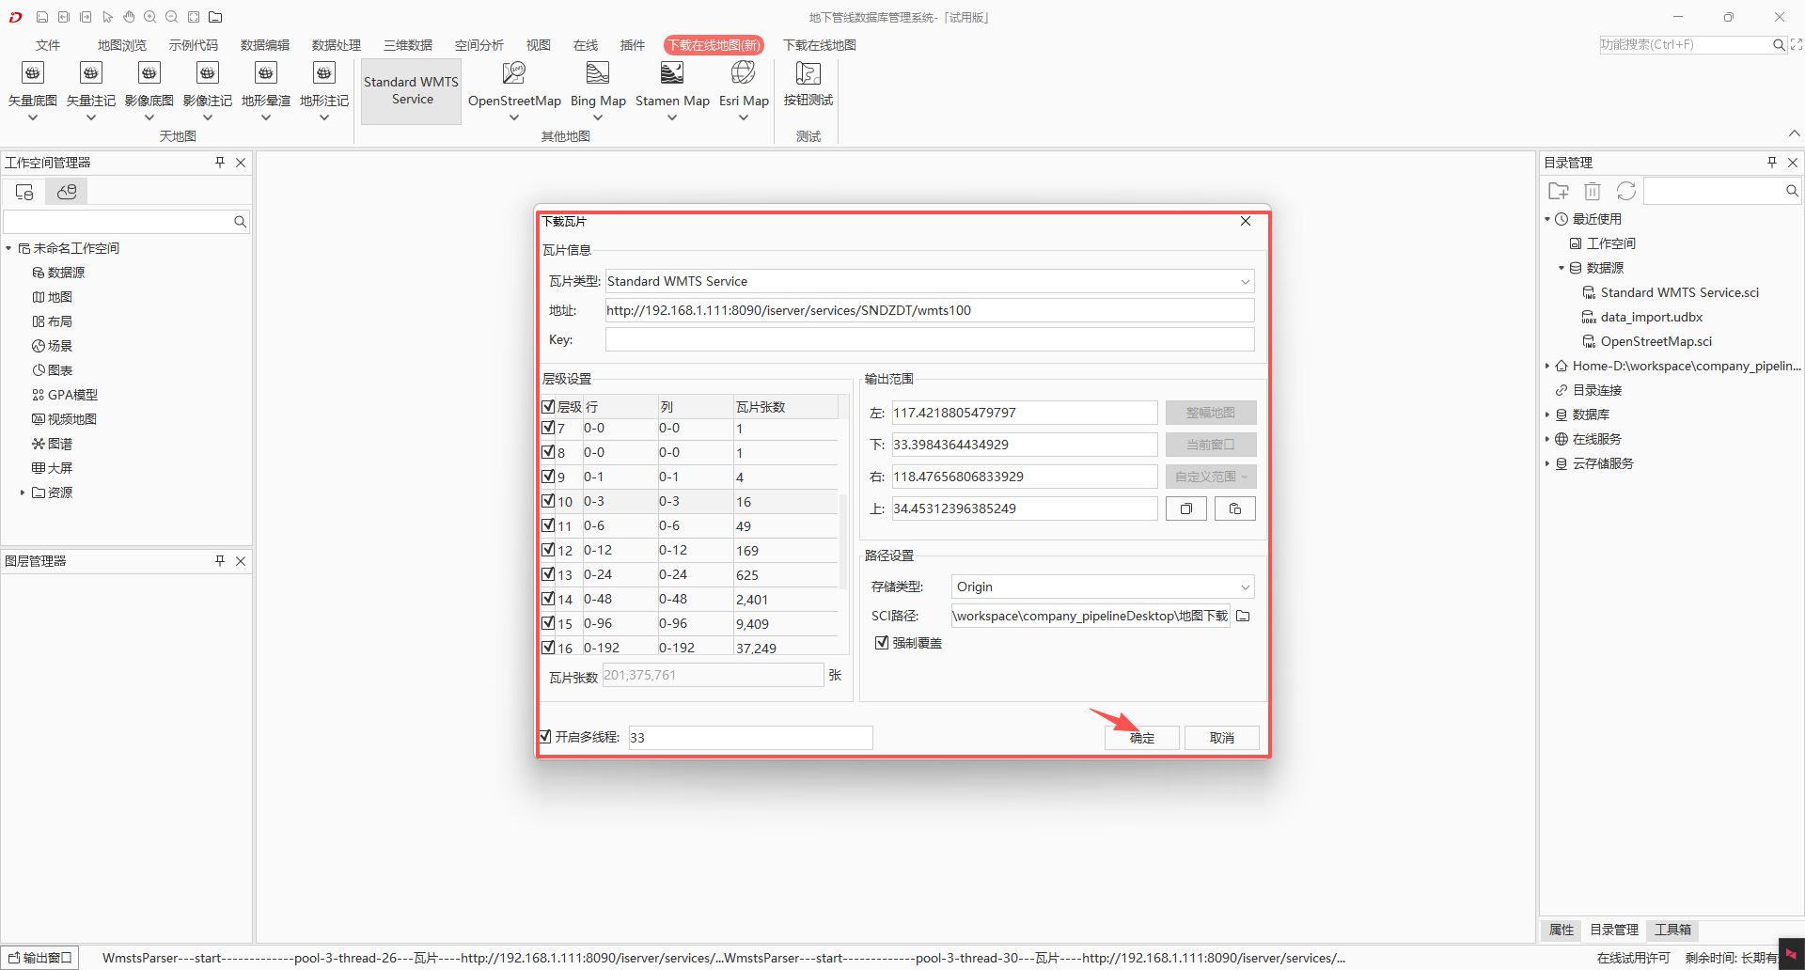The width and height of the screenshot is (1805, 970).
Task: Browse for SCI路径 folder
Action: point(1243,616)
